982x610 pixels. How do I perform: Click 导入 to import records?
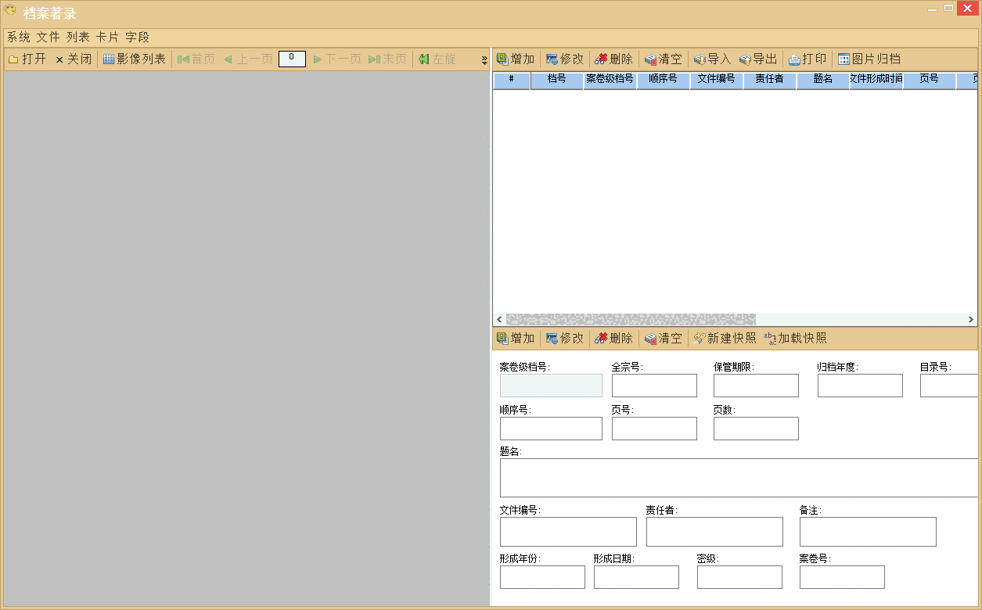click(712, 59)
